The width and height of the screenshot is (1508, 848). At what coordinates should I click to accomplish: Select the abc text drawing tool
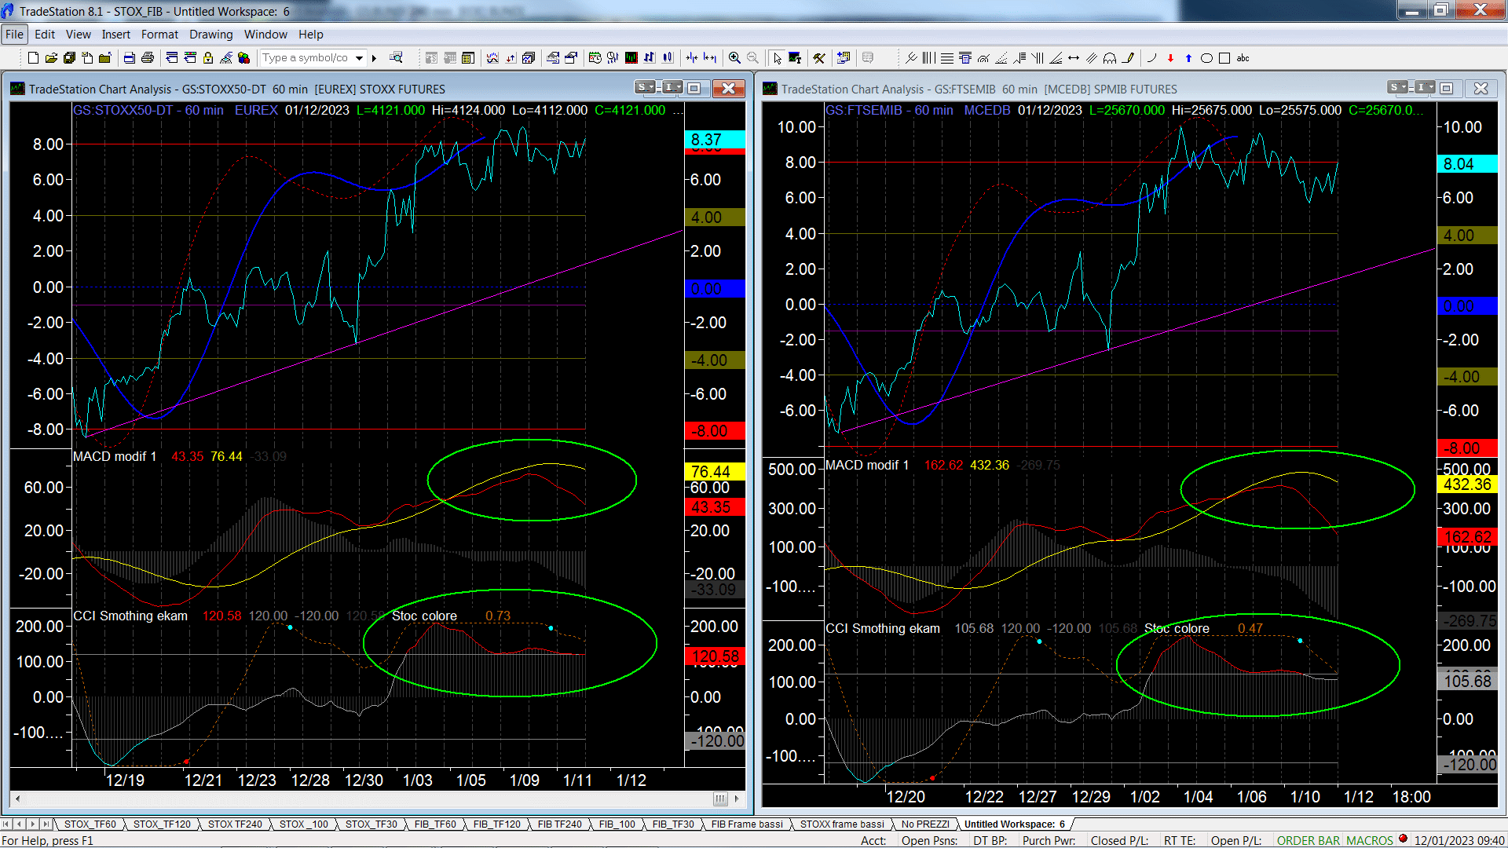[x=1243, y=58]
